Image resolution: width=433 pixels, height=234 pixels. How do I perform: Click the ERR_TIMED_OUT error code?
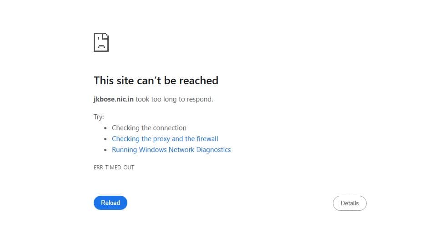click(114, 167)
